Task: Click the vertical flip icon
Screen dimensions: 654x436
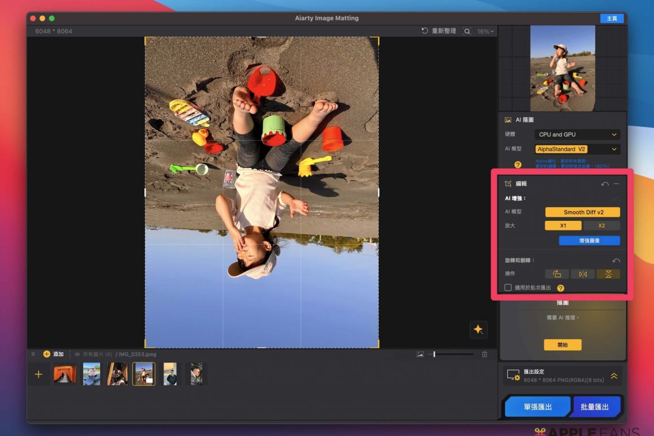Action: click(608, 274)
